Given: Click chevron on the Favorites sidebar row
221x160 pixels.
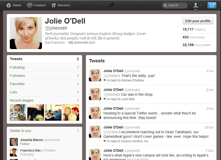Looking at the screenshot, I should [x=78, y=84].
